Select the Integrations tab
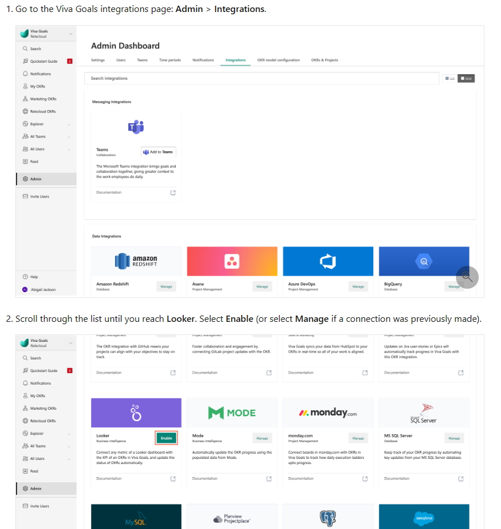 [236, 60]
